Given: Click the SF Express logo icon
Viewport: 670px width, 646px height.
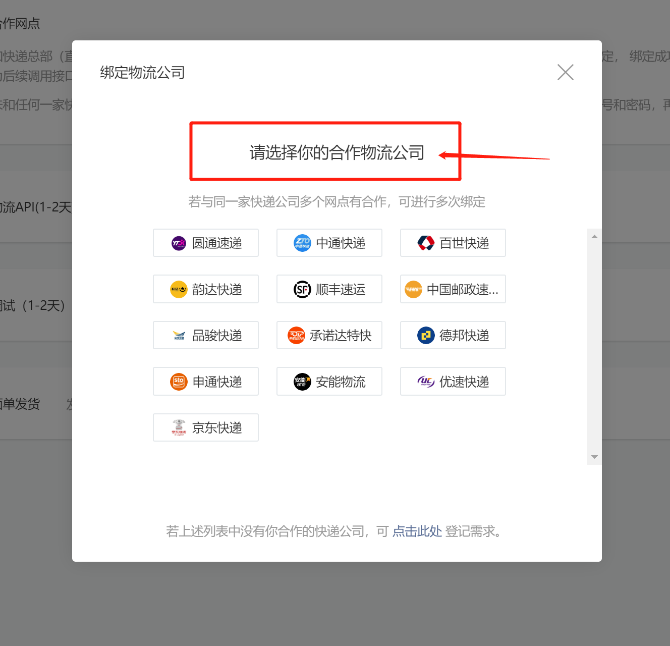Looking at the screenshot, I should [x=302, y=290].
